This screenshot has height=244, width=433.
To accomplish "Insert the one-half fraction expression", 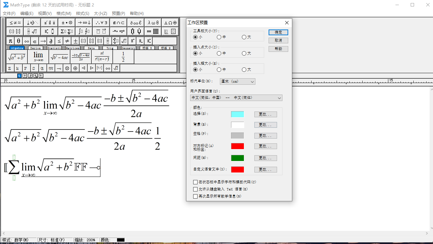I will point(123,57).
